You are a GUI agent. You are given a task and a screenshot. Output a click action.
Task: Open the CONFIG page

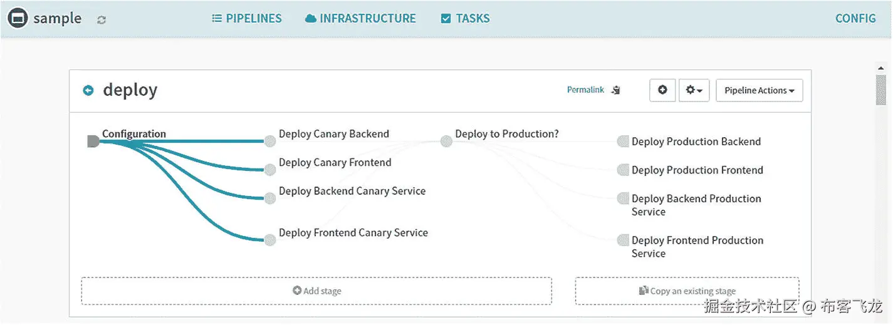pos(855,18)
